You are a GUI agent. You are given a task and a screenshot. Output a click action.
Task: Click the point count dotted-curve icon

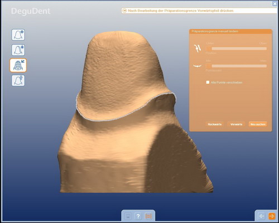click(x=197, y=66)
